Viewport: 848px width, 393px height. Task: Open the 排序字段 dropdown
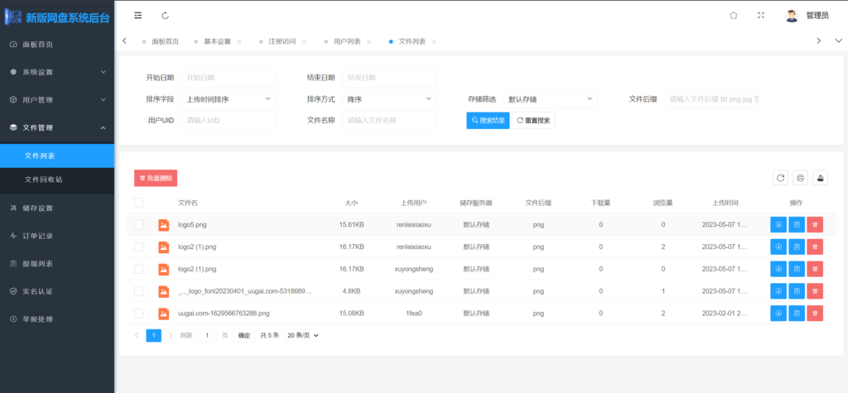(x=228, y=99)
